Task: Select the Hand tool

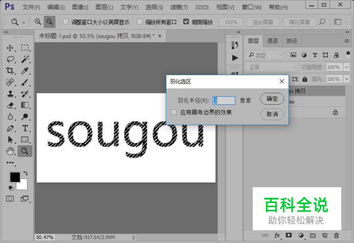Action: (x=10, y=151)
